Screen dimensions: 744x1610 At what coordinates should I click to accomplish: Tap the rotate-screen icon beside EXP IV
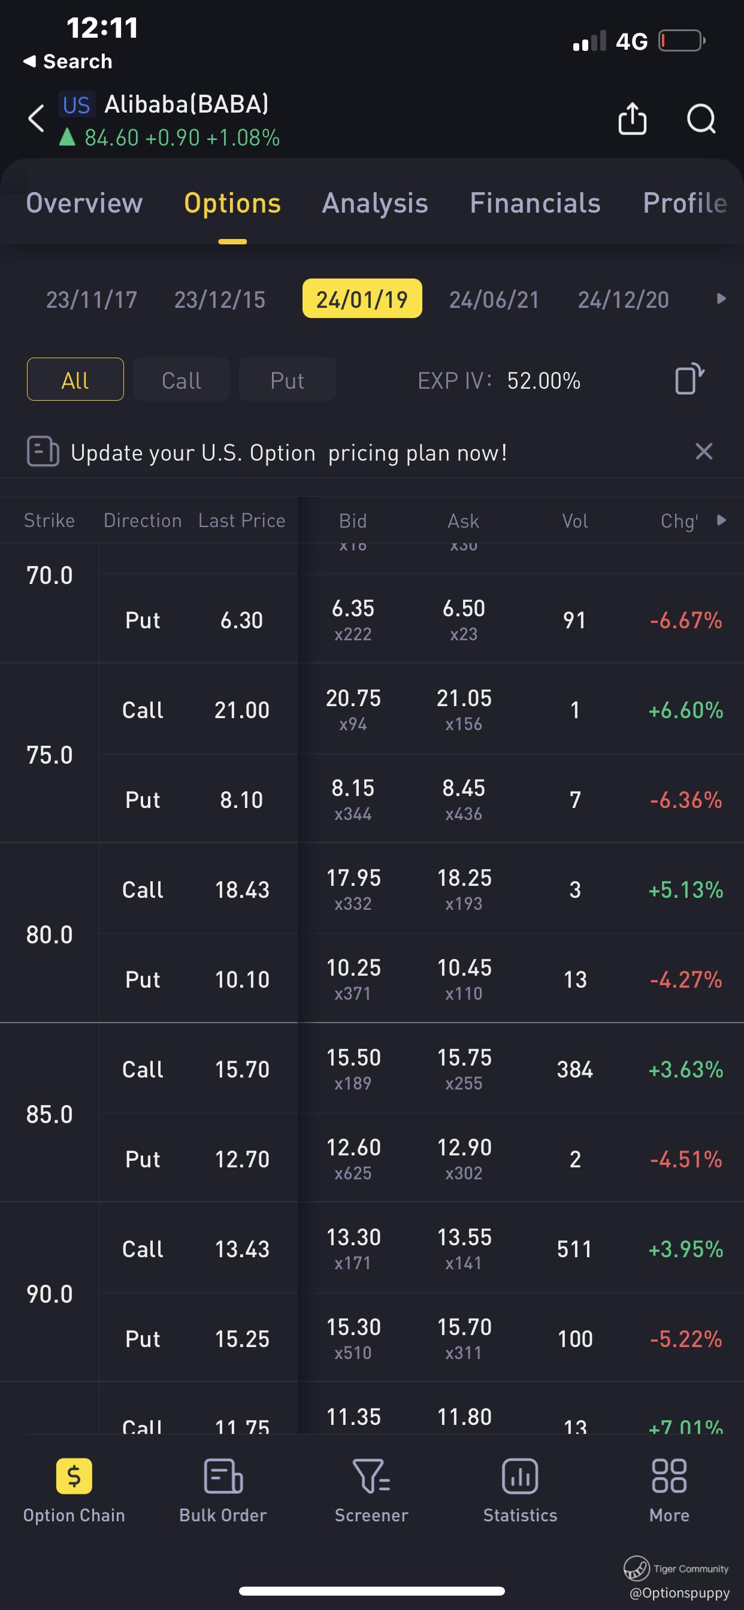point(689,379)
